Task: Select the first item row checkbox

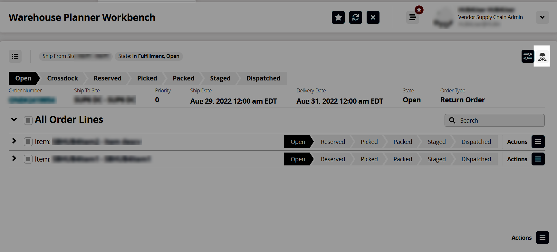Action: 28,142
